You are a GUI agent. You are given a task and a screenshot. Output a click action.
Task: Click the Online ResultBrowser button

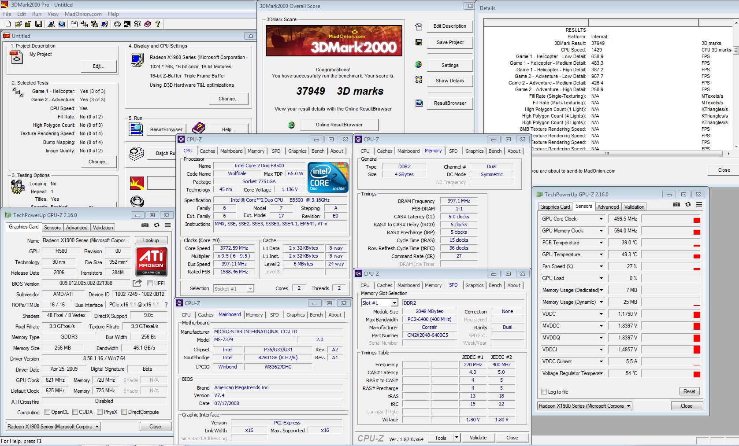point(339,125)
